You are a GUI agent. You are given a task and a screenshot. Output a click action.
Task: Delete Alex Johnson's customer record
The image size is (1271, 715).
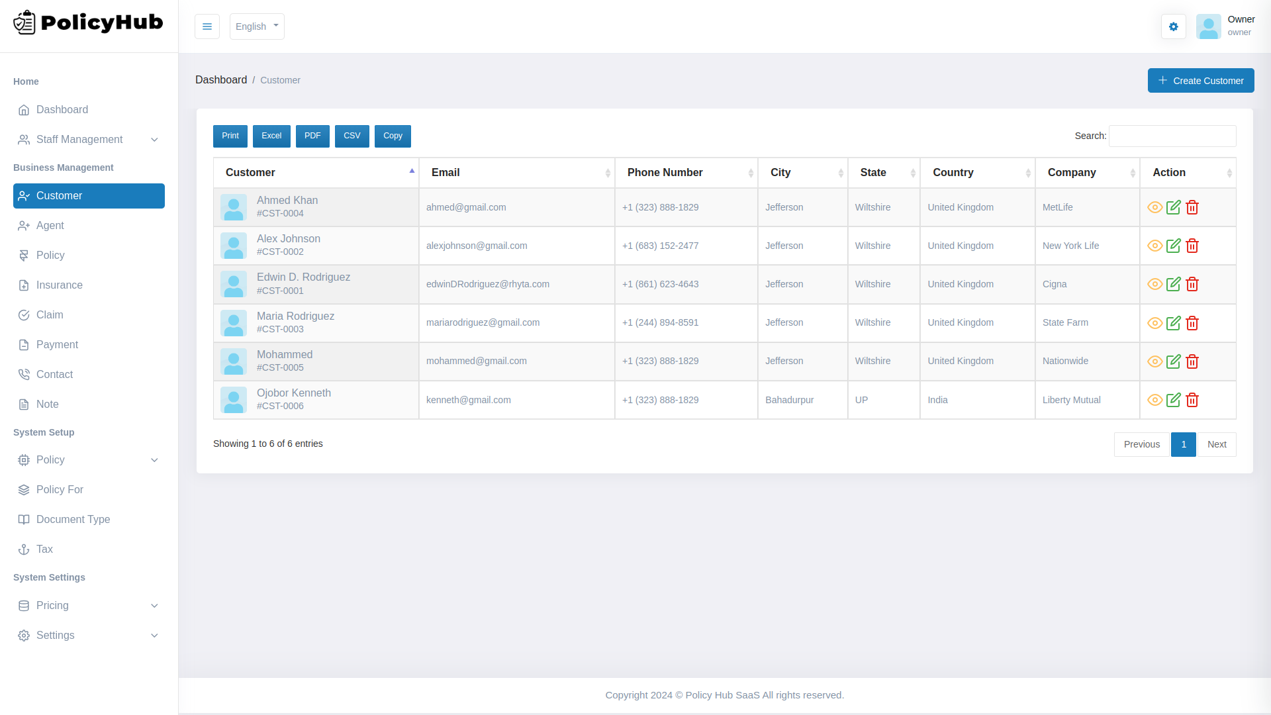[1192, 246]
